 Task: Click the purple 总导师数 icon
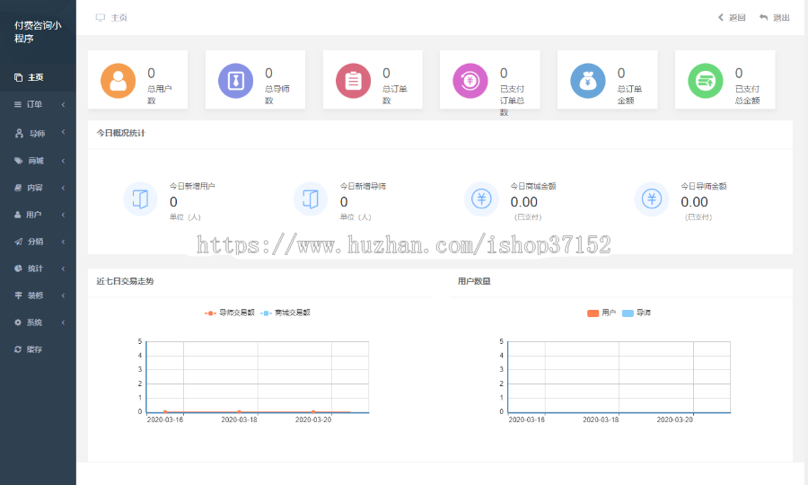point(235,81)
